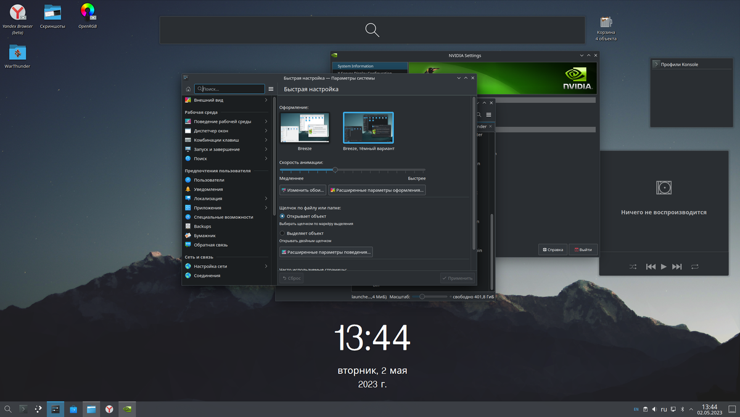This screenshot has width=740, height=417.
Task: Click the Backups sidebar icon
Action: tap(188, 226)
